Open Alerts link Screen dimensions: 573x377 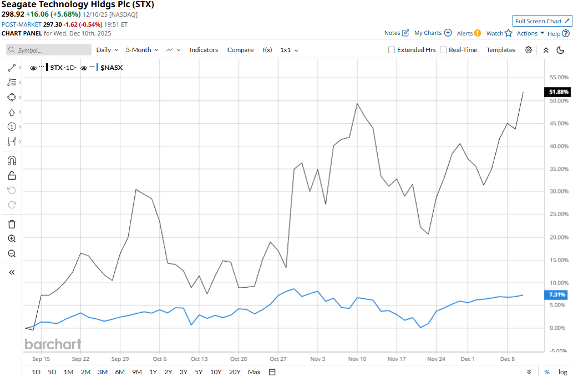coord(469,33)
